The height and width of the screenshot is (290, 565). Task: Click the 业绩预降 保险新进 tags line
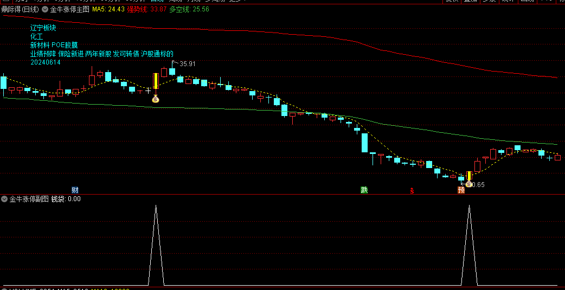tap(102, 54)
